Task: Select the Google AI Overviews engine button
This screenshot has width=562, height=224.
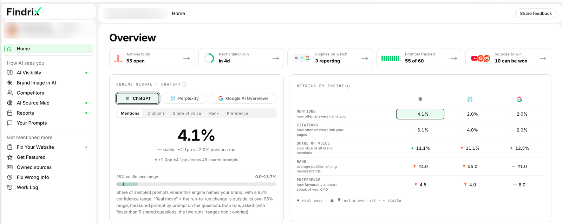Action: [x=243, y=99]
